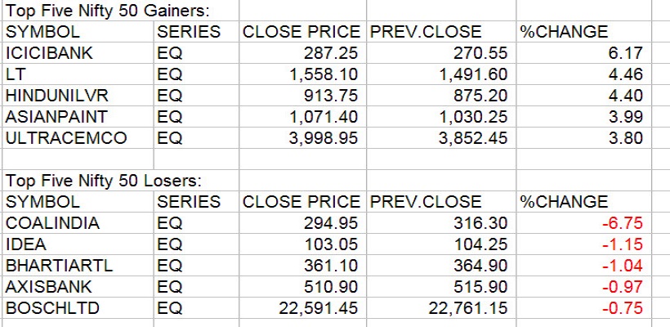This screenshot has height=327, width=670.
Task: Click the losers table CLOSE PRICE header
Action: pyautogui.click(x=301, y=202)
